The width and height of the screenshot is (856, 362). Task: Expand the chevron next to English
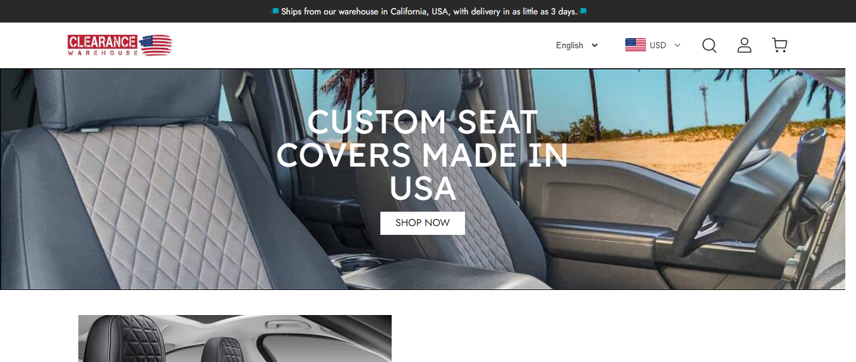pyautogui.click(x=595, y=45)
